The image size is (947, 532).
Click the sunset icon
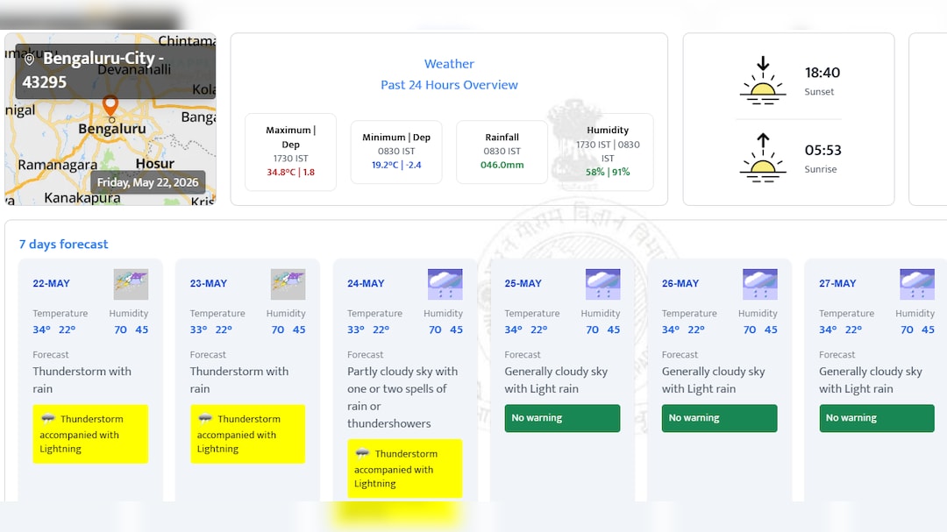click(763, 81)
